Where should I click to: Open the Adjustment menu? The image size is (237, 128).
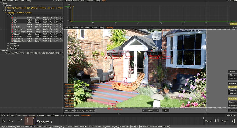pos(86,115)
